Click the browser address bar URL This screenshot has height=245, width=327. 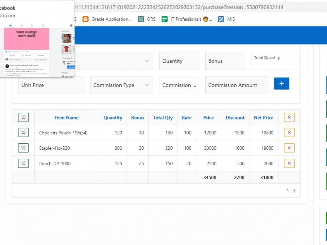coord(179,7)
